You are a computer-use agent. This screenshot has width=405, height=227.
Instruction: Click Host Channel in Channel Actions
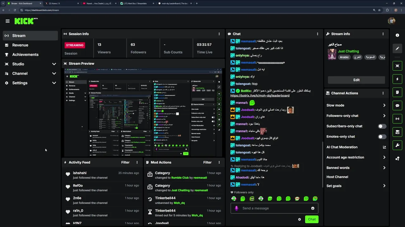click(x=337, y=177)
